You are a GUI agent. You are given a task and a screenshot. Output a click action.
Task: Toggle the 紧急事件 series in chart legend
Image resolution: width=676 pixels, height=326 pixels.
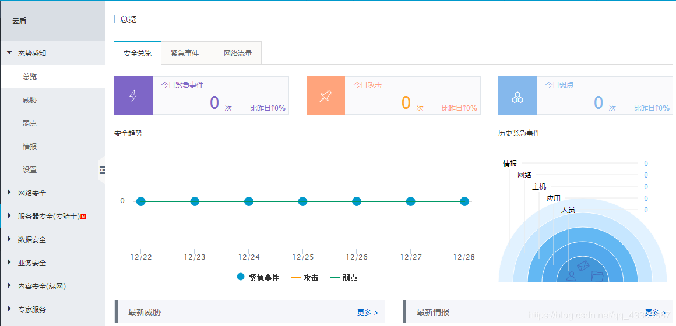(258, 278)
